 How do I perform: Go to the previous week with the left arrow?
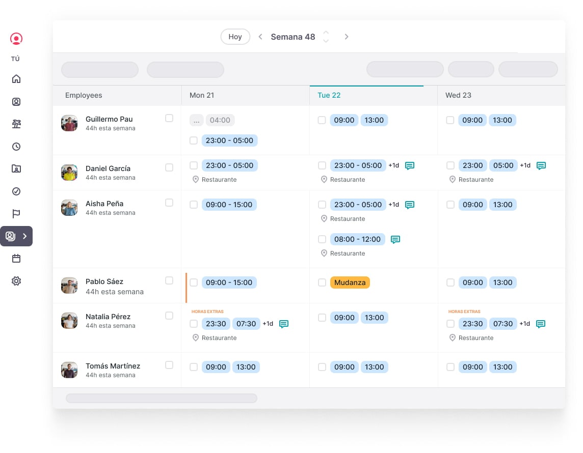pos(260,37)
